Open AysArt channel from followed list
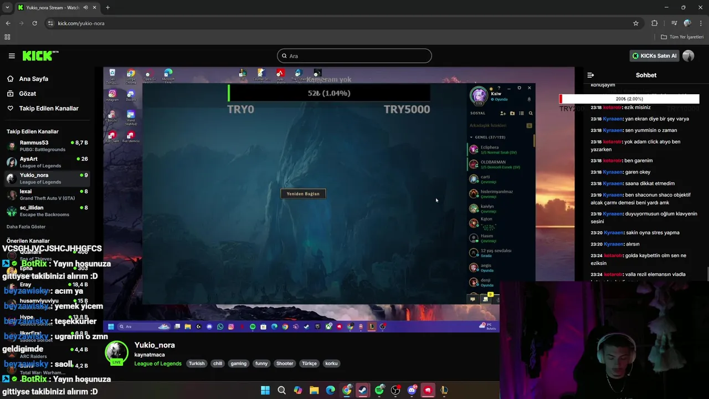Image resolution: width=709 pixels, height=399 pixels. point(47,162)
